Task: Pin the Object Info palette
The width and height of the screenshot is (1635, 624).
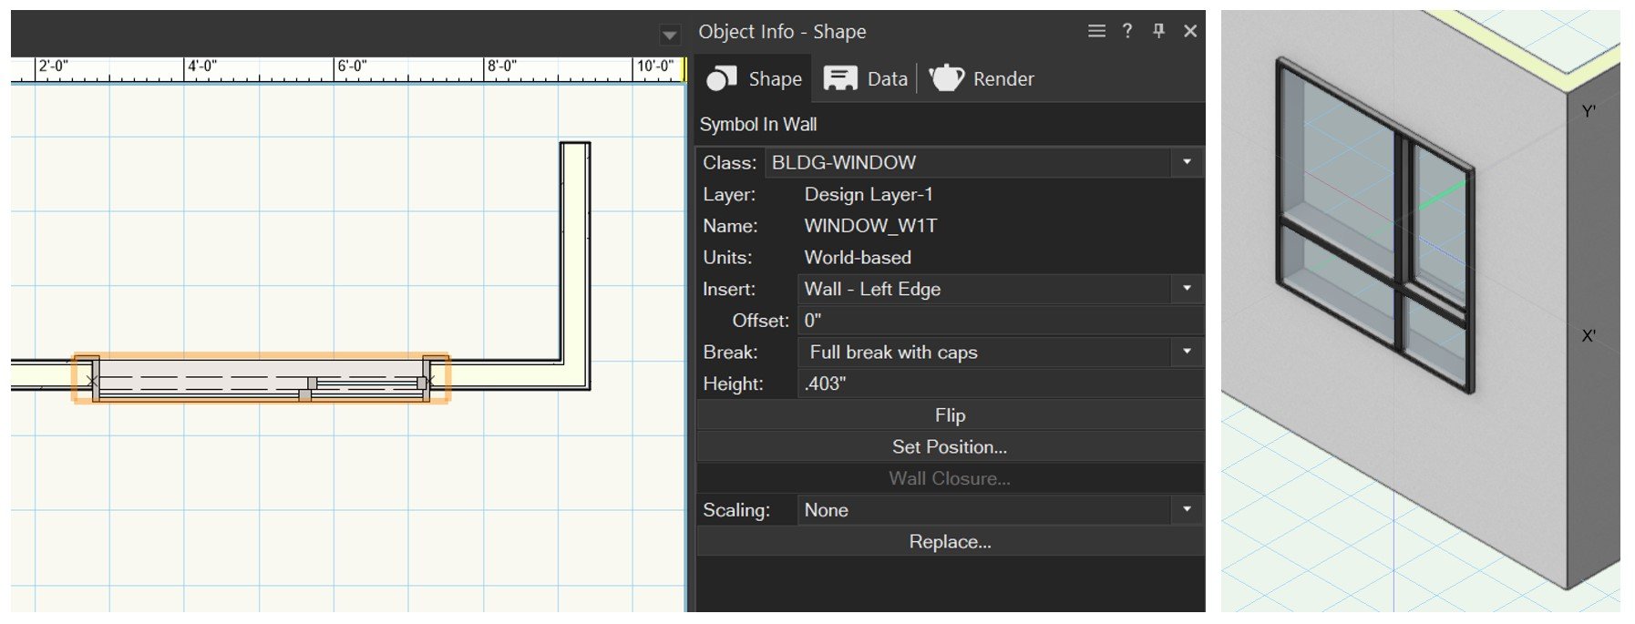Action: (x=1158, y=31)
